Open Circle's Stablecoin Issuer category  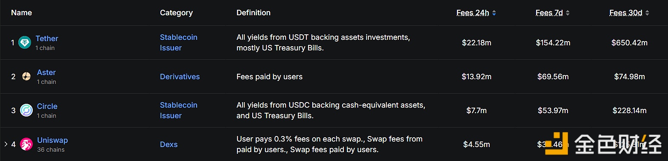(x=179, y=110)
